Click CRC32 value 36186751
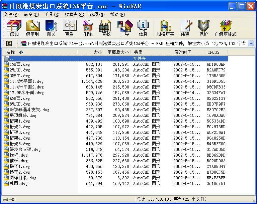Image resolution: width=257 pixels, height=204 pixels. (x=216, y=184)
